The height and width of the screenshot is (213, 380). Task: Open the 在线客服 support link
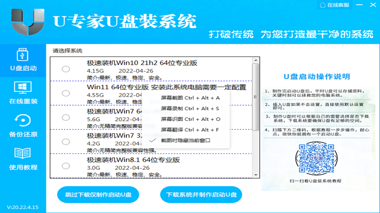pyautogui.click(x=337, y=5)
